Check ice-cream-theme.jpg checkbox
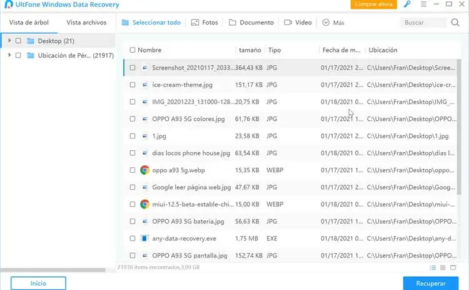469x290 pixels. coord(133,85)
